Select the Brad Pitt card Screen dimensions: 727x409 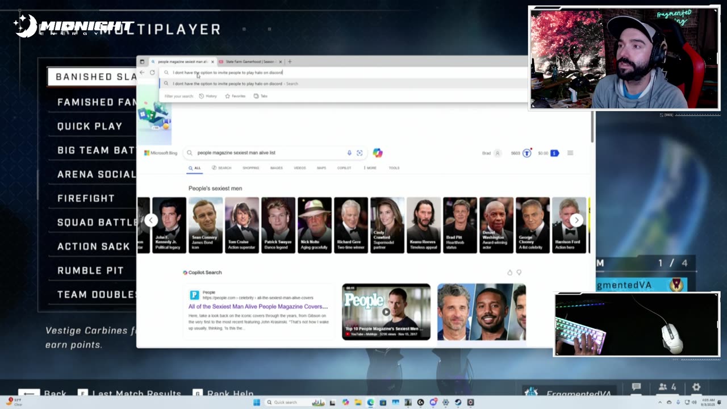[x=460, y=225]
